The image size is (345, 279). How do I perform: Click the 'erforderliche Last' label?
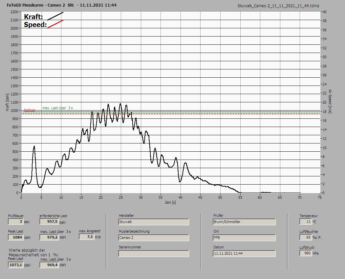tap(54, 216)
